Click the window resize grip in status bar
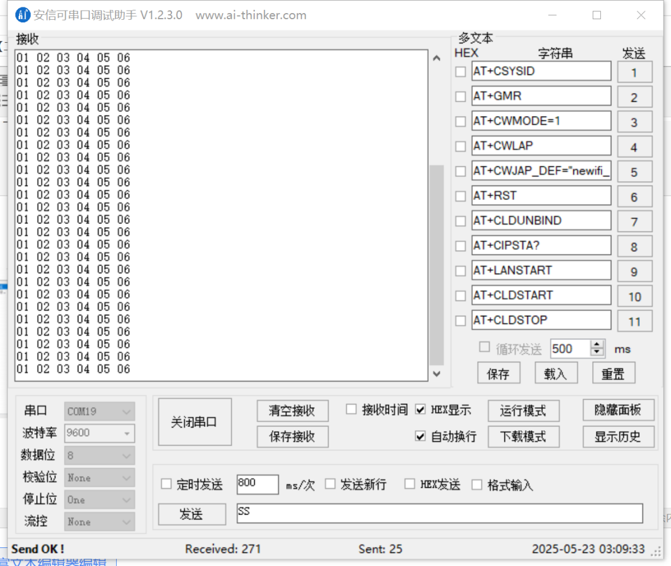 655,551
